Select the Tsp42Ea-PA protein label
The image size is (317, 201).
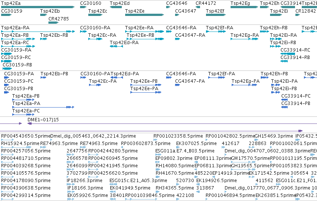click(26, 103)
